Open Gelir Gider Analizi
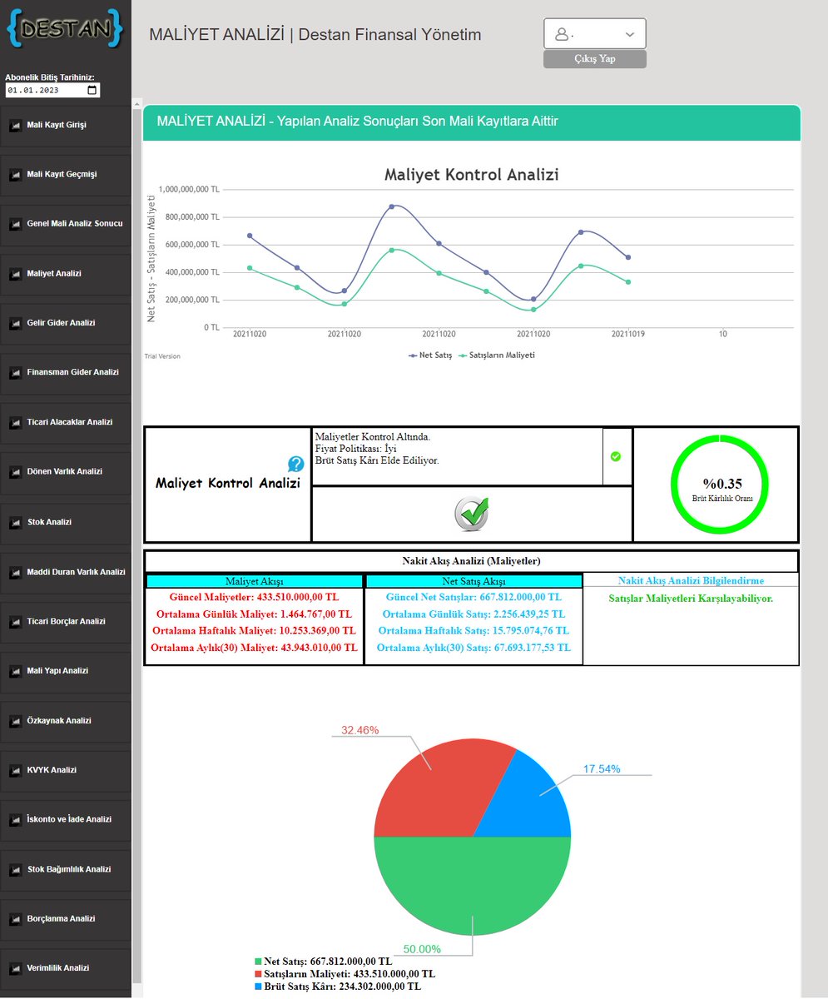The image size is (828, 999). [66, 323]
